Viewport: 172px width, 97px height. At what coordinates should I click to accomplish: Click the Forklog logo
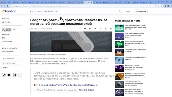[x=9, y=11]
